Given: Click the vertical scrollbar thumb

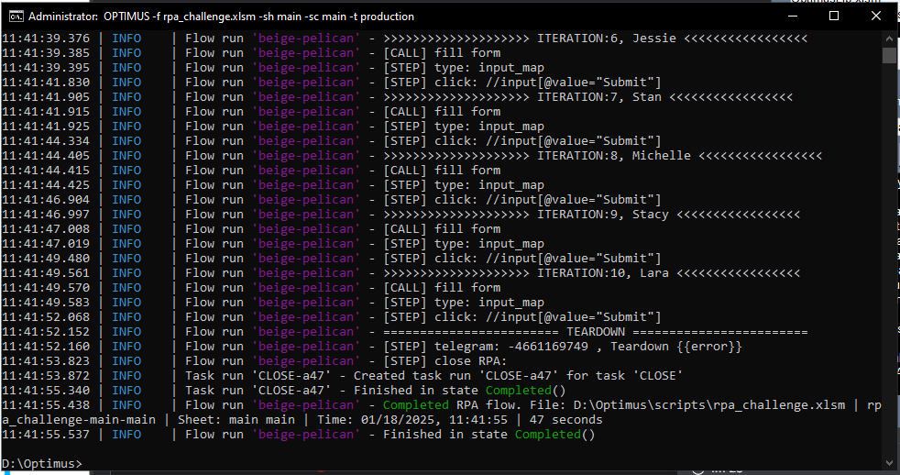Looking at the screenshot, I should tap(889, 55).
